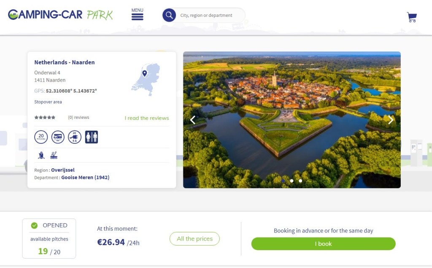Screen dimensions: 432x268
Task: Click the camper van service icon
Action: [58, 137]
